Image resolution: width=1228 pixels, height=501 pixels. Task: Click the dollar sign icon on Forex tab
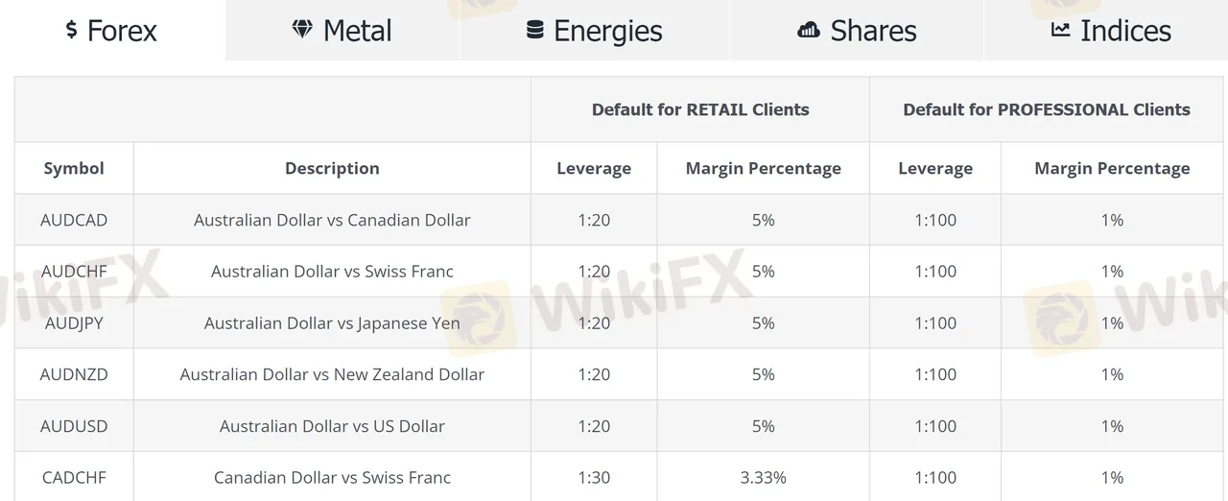tap(71, 30)
